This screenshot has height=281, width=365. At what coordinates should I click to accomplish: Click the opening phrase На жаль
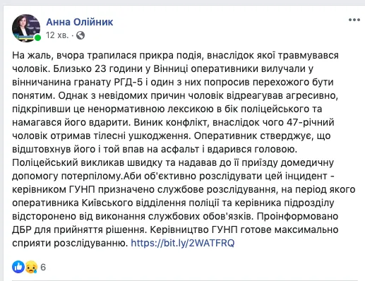click(x=30, y=56)
